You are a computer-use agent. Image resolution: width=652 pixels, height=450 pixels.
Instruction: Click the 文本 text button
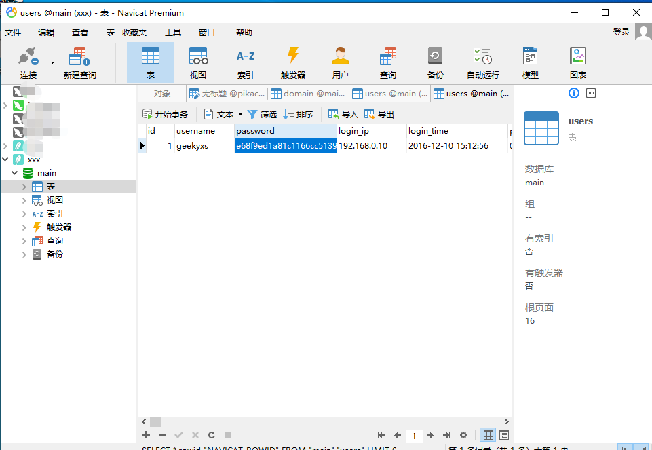218,115
